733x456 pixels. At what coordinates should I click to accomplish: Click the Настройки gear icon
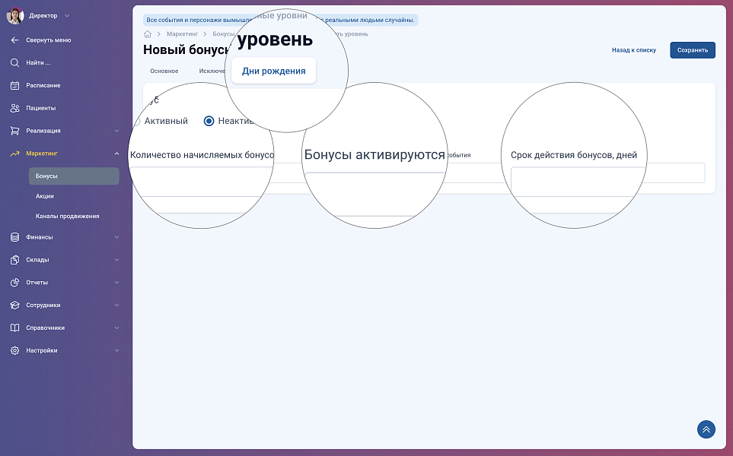click(x=14, y=350)
